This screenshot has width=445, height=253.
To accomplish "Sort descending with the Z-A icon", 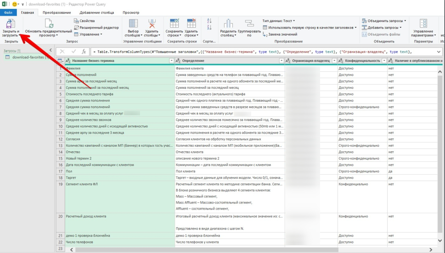I will (x=209, y=27).
